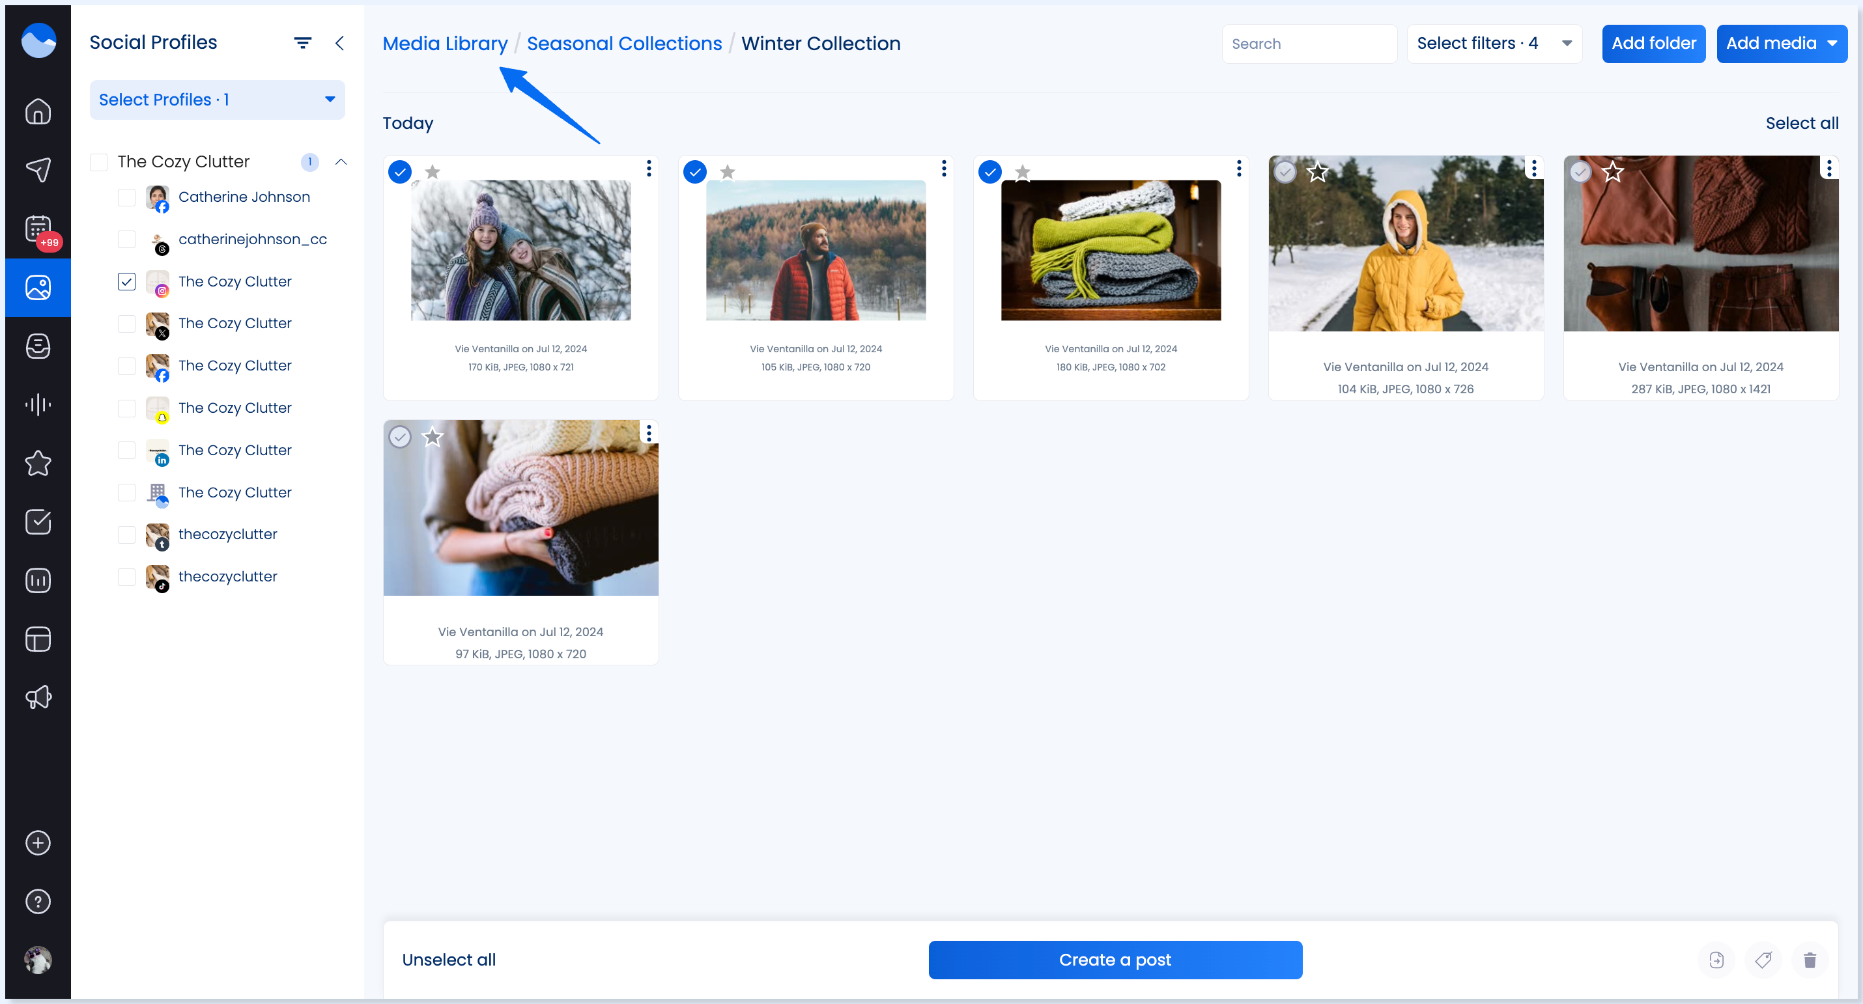Open the Tasks checkmark sidebar icon
This screenshot has width=1863, height=1004.
click(x=38, y=522)
